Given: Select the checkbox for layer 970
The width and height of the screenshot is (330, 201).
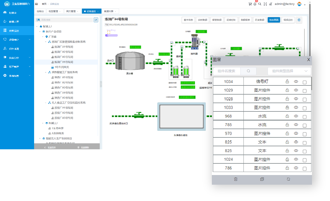Looking at the screenshot, I should 304,134.
